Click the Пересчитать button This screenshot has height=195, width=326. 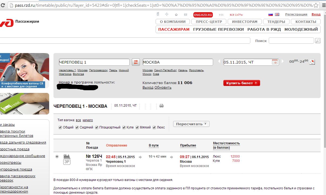tap(191, 124)
